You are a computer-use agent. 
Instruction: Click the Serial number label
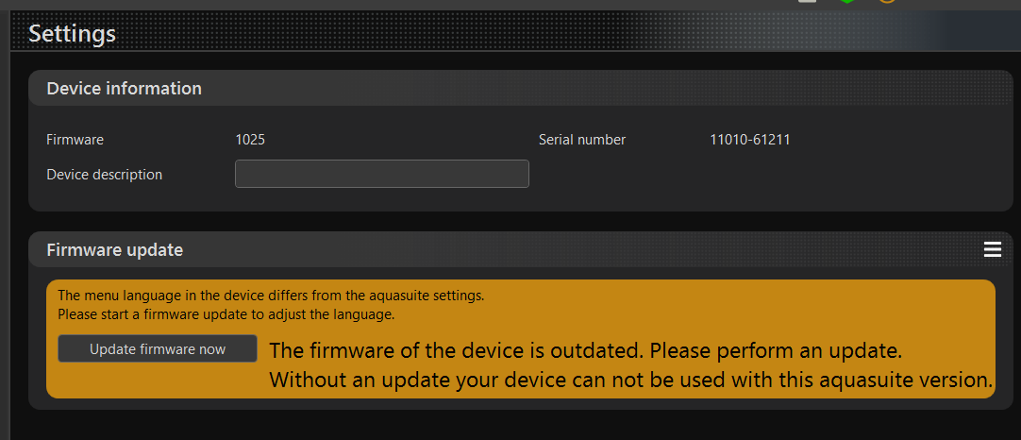click(x=582, y=140)
